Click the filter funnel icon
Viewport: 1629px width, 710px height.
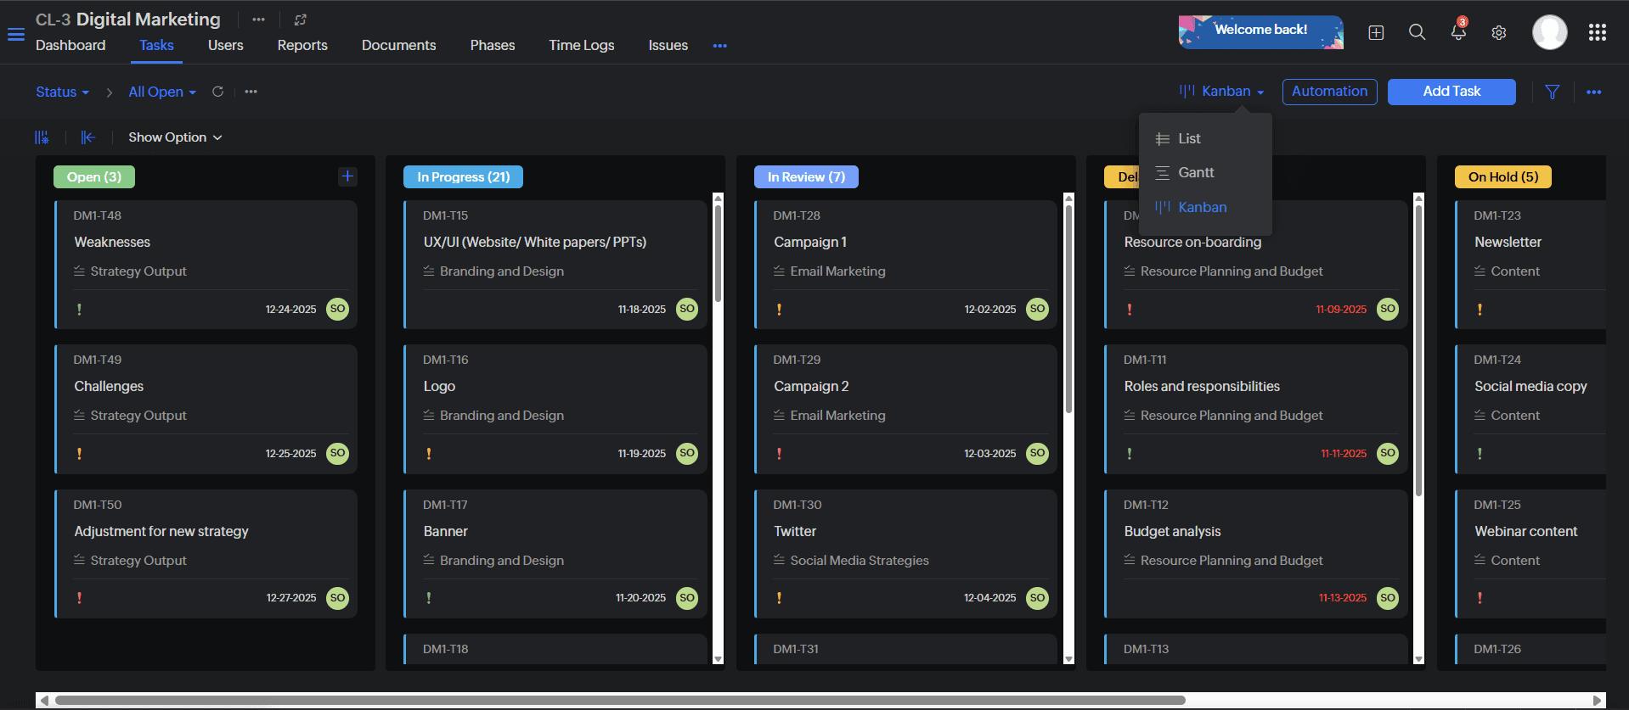[x=1552, y=92]
